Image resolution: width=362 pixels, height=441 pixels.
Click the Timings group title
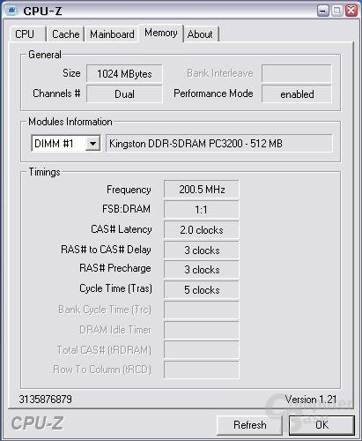click(44, 172)
